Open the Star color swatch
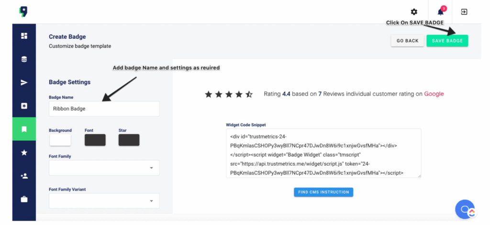The width and height of the screenshot is (490, 225). coord(129,140)
